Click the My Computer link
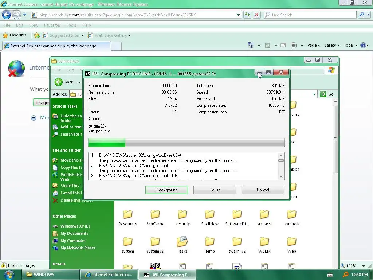Viewport: 373px width, 280px height. pyautogui.click(x=73, y=241)
